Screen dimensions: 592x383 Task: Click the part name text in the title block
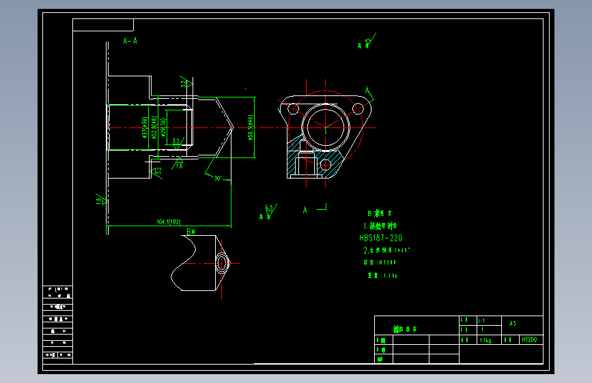point(405,329)
